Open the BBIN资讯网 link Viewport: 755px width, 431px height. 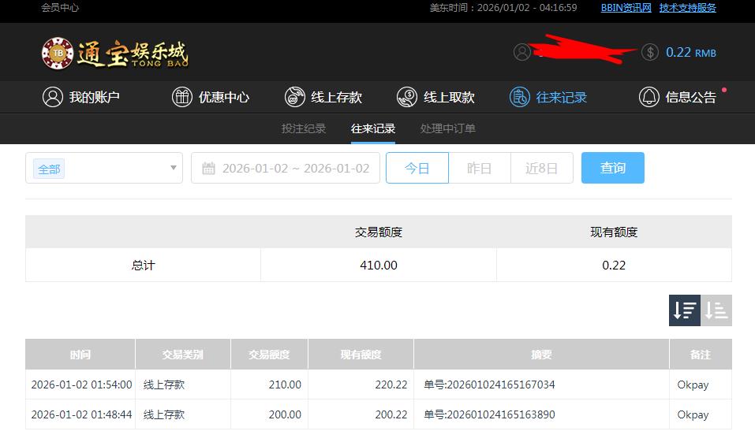coord(626,8)
